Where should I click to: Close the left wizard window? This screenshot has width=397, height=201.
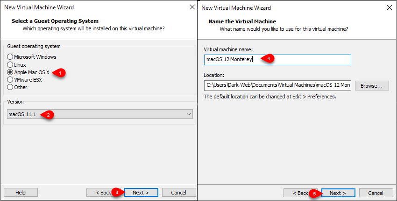(192, 7)
